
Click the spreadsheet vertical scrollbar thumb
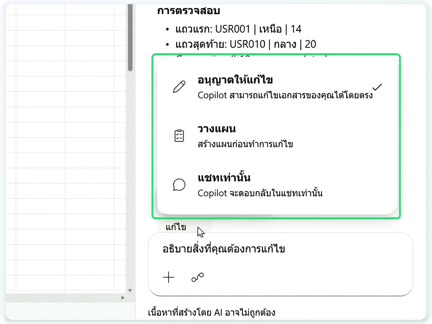130,38
